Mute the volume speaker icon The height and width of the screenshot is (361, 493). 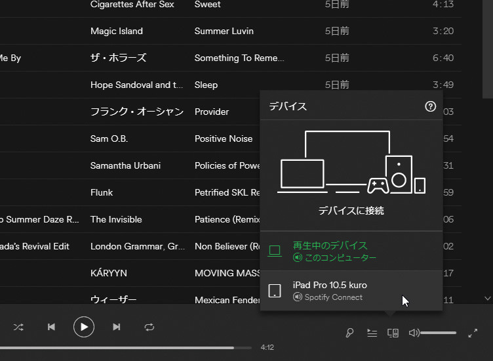click(414, 333)
